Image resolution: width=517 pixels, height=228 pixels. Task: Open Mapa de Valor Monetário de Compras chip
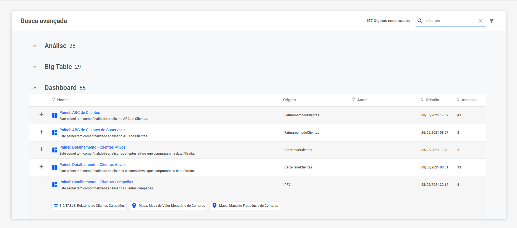pos(168,206)
